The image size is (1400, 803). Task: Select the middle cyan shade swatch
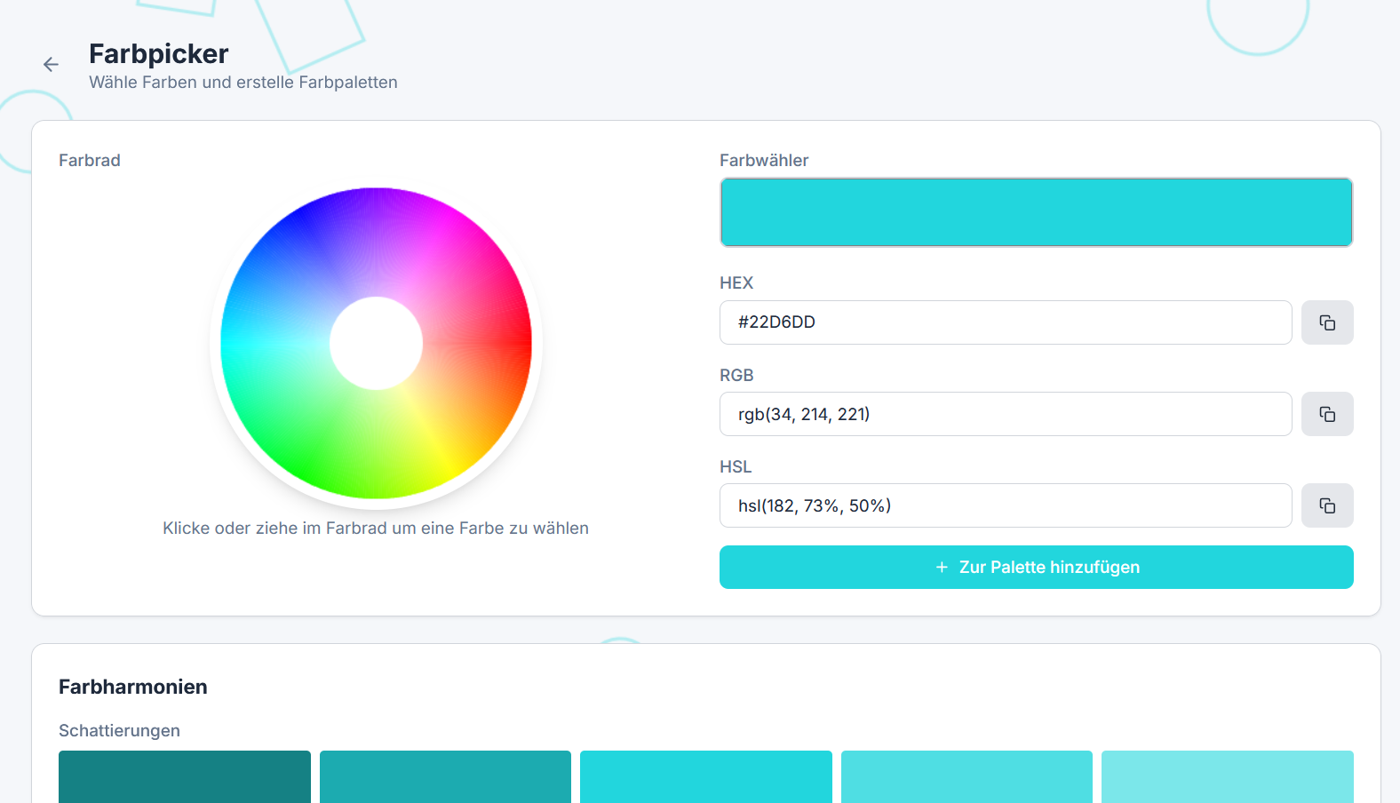click(x=705, y=776)
